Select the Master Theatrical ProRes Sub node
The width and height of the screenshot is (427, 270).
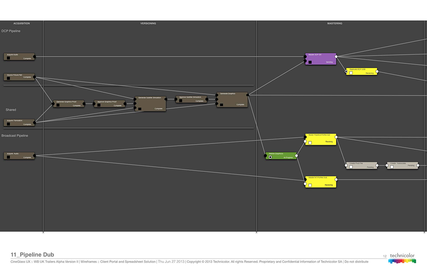click(x=321, y=139)
